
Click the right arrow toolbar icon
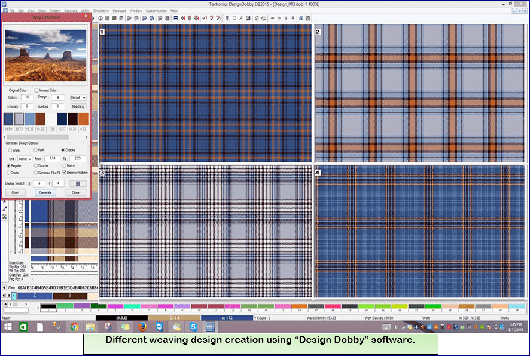(x=279, y=19)
